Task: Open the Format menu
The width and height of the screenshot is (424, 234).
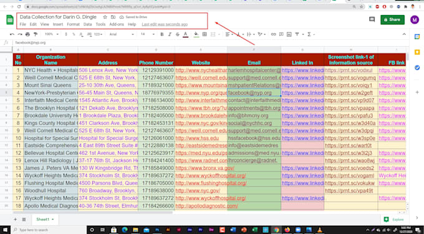Action: point(74,24)
